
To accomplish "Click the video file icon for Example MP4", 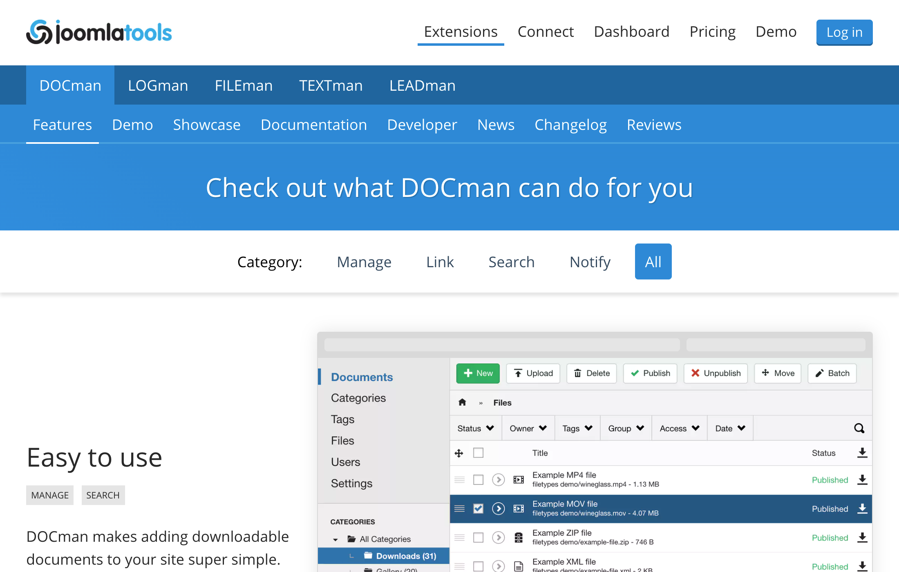I will click(x=519, y=480).
